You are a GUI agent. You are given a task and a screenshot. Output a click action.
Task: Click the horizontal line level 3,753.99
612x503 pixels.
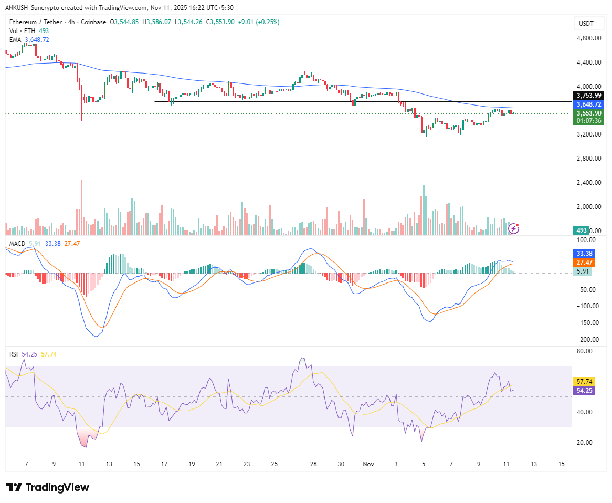point(588,95)
